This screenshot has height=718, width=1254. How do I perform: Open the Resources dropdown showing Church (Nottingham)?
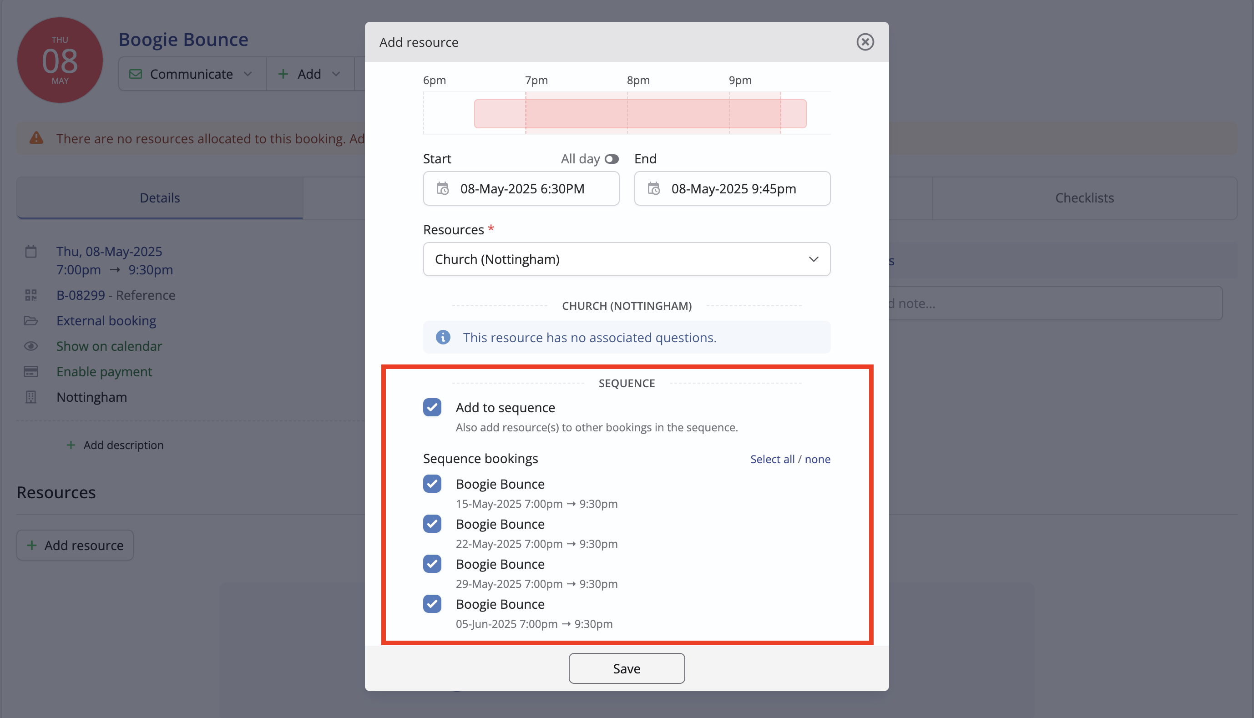pos(626,259)
